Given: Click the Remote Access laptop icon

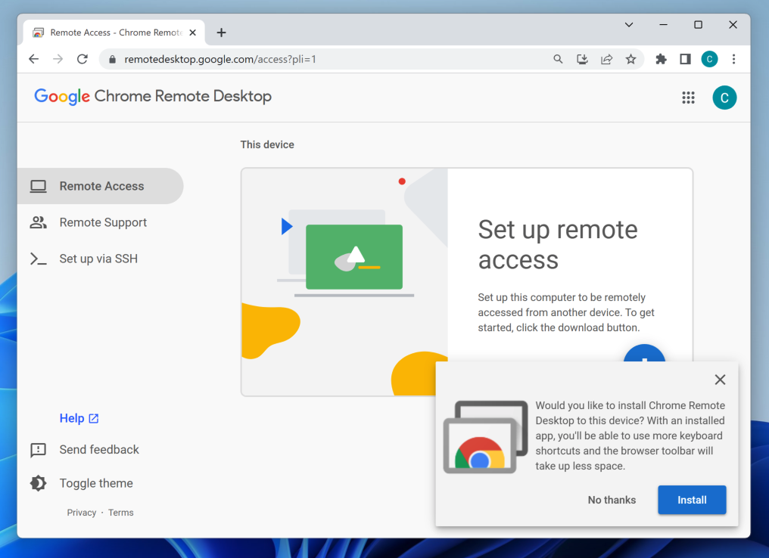Looking at the screenshot, I should (x=39, y=186).
